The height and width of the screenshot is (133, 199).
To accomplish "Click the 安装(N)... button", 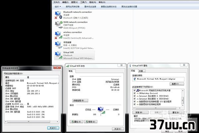I will point(140,112).
